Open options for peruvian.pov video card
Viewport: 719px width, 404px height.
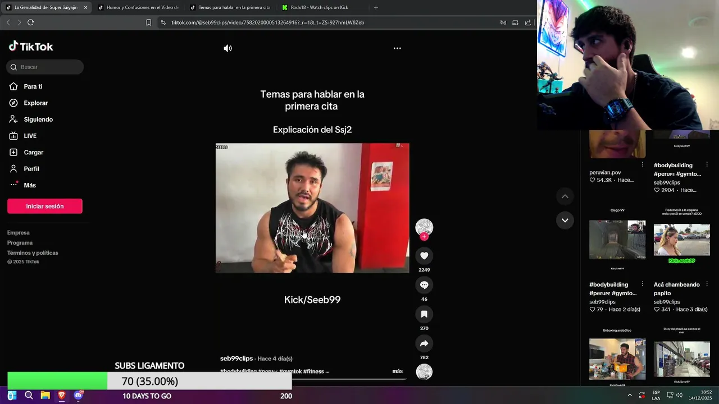pos(643,164)
